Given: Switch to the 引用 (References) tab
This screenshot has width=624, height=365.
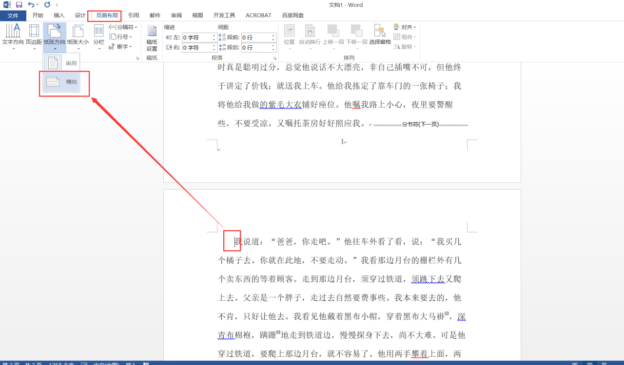Looking at the screenshot, I should coord(134,16).
